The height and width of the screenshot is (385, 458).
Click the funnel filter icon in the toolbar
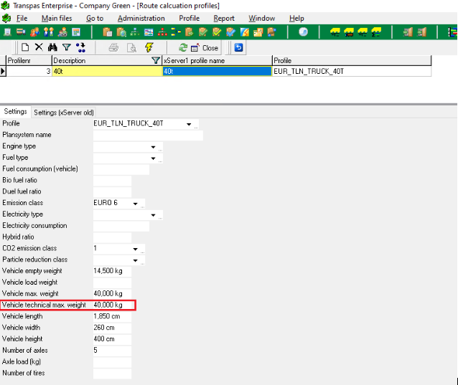point(67,47)
